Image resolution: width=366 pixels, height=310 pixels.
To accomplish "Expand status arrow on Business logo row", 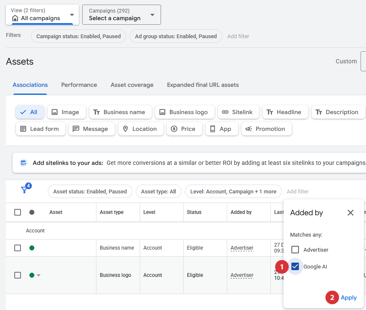I will (39, 275).
